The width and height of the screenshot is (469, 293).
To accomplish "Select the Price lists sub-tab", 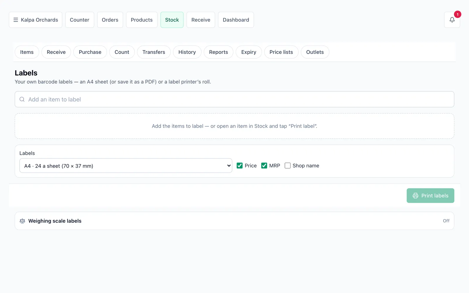I will click(281, 52).
